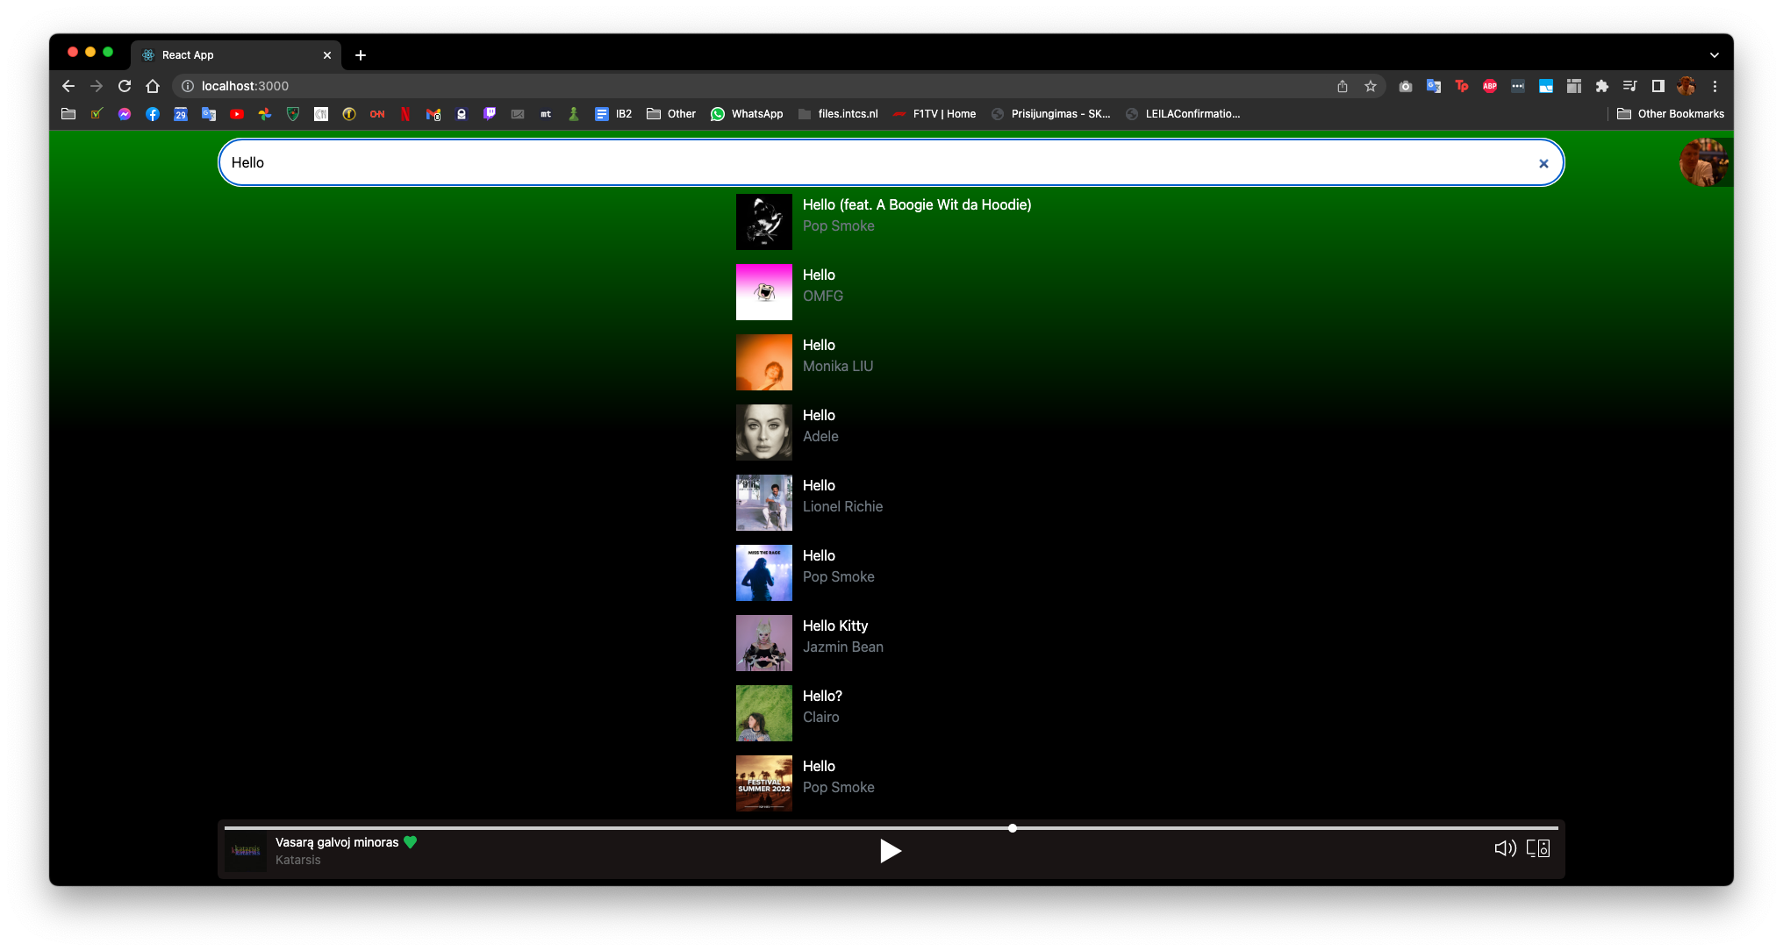The height and width of the screenshot is (951, 1783).
Task: Open the Facebook bookmark
Action: click(x=153, y=114)
